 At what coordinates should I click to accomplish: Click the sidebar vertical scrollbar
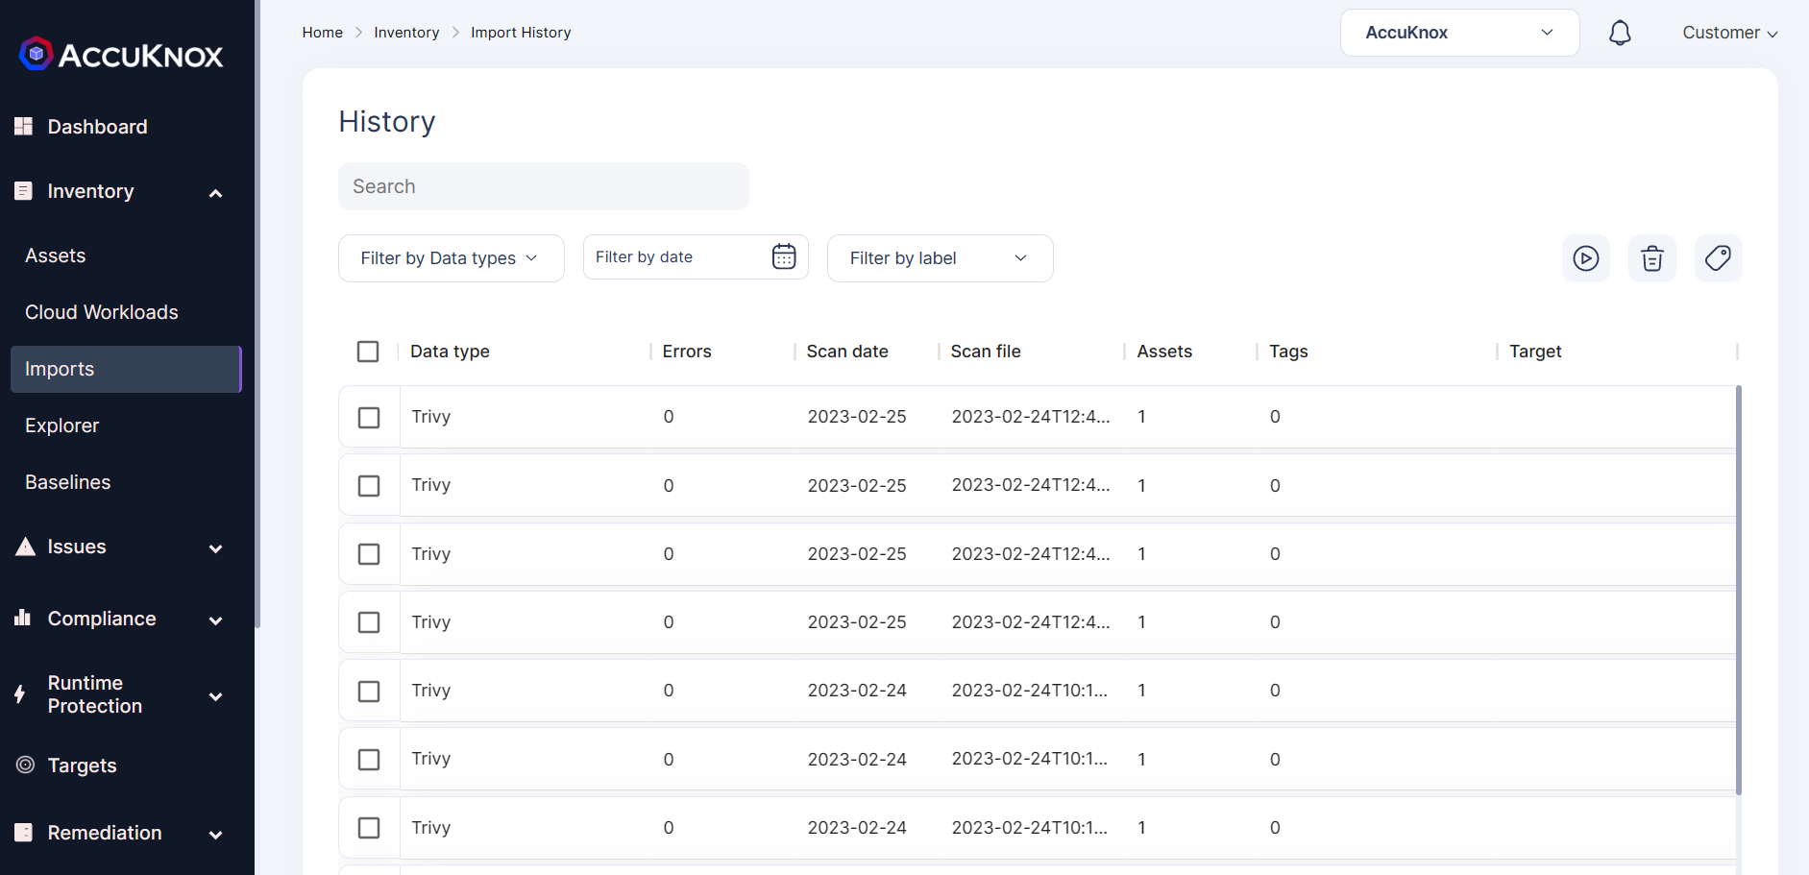(x=257, y=314)
